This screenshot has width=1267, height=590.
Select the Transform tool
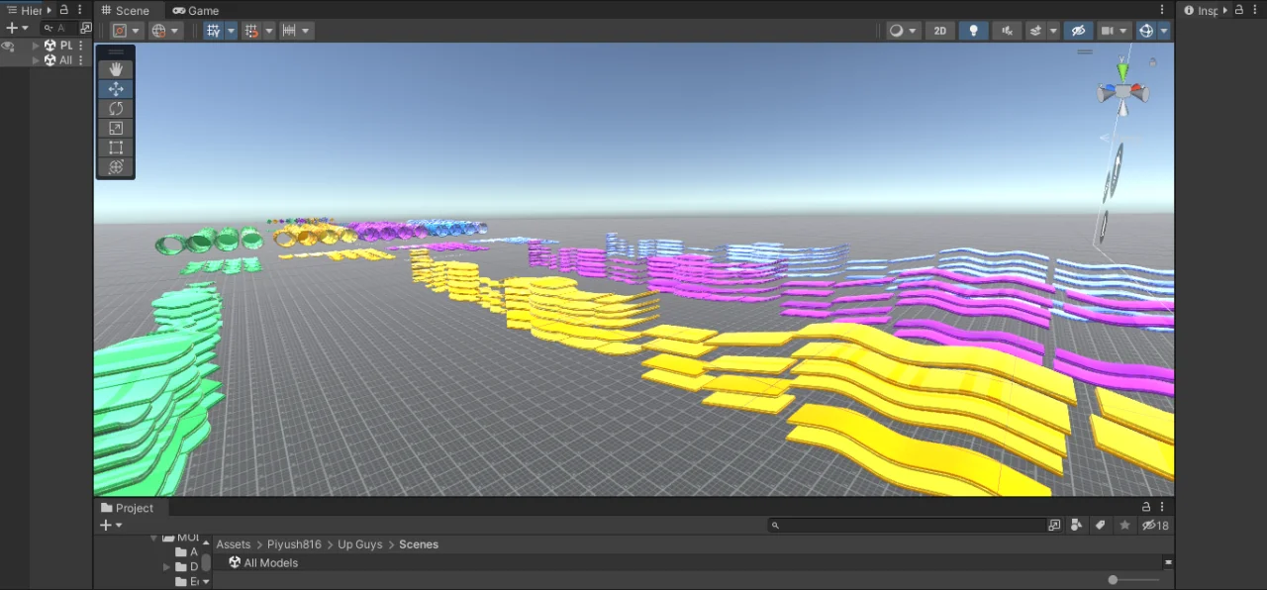point(116,167)
